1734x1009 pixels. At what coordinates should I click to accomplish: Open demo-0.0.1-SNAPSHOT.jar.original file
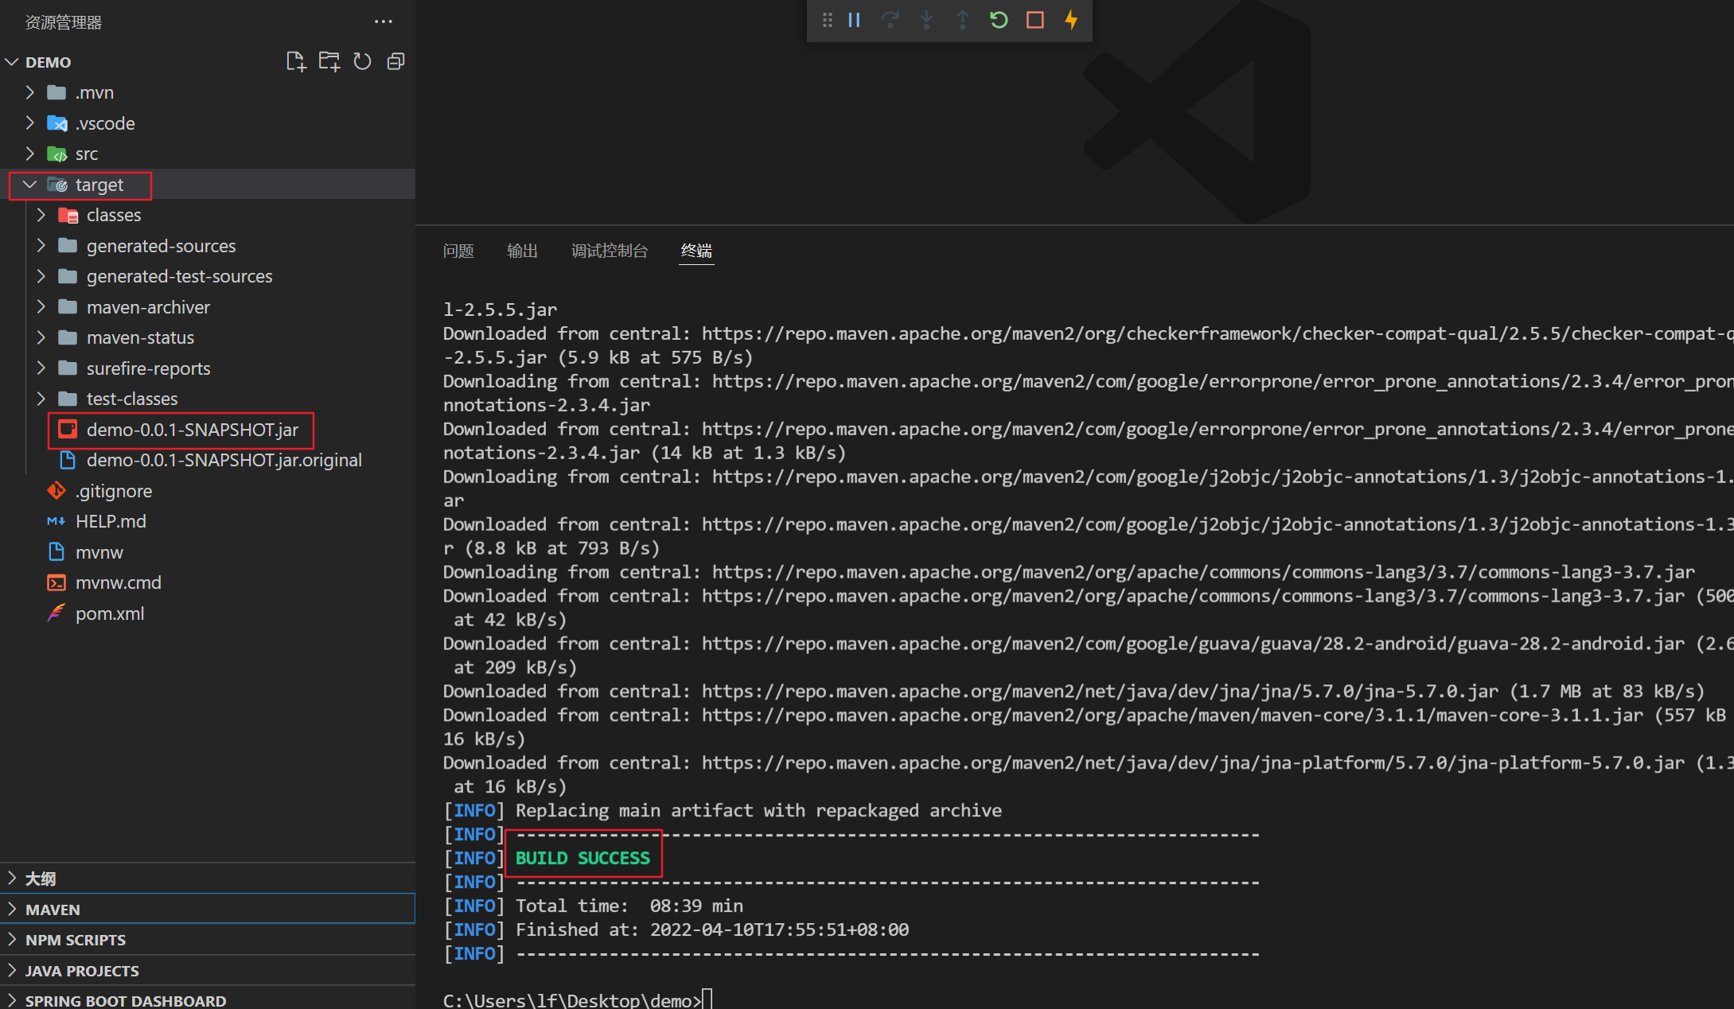(x=224, y=460)
